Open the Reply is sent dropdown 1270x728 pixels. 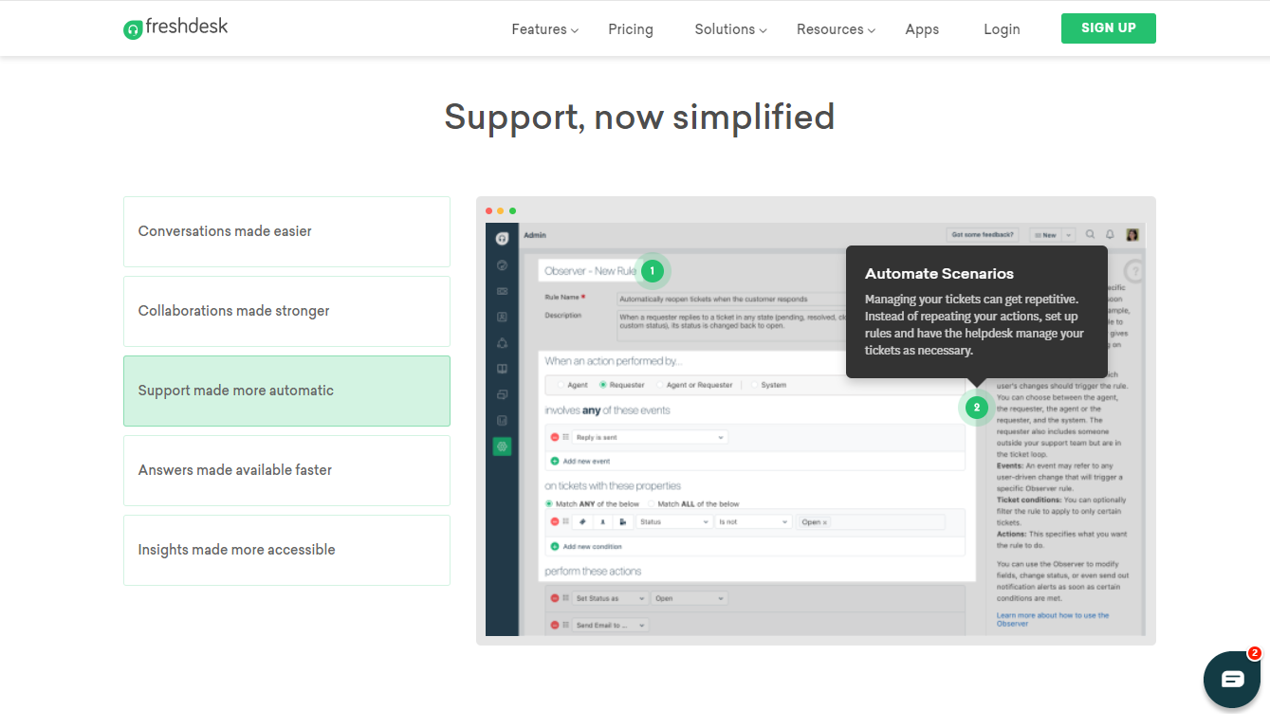(x=650, y=437)
